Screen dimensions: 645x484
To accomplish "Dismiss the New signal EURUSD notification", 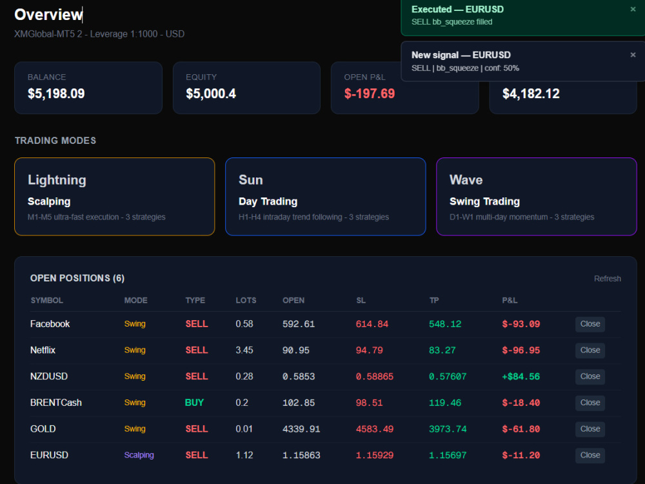I will point(633,55).
